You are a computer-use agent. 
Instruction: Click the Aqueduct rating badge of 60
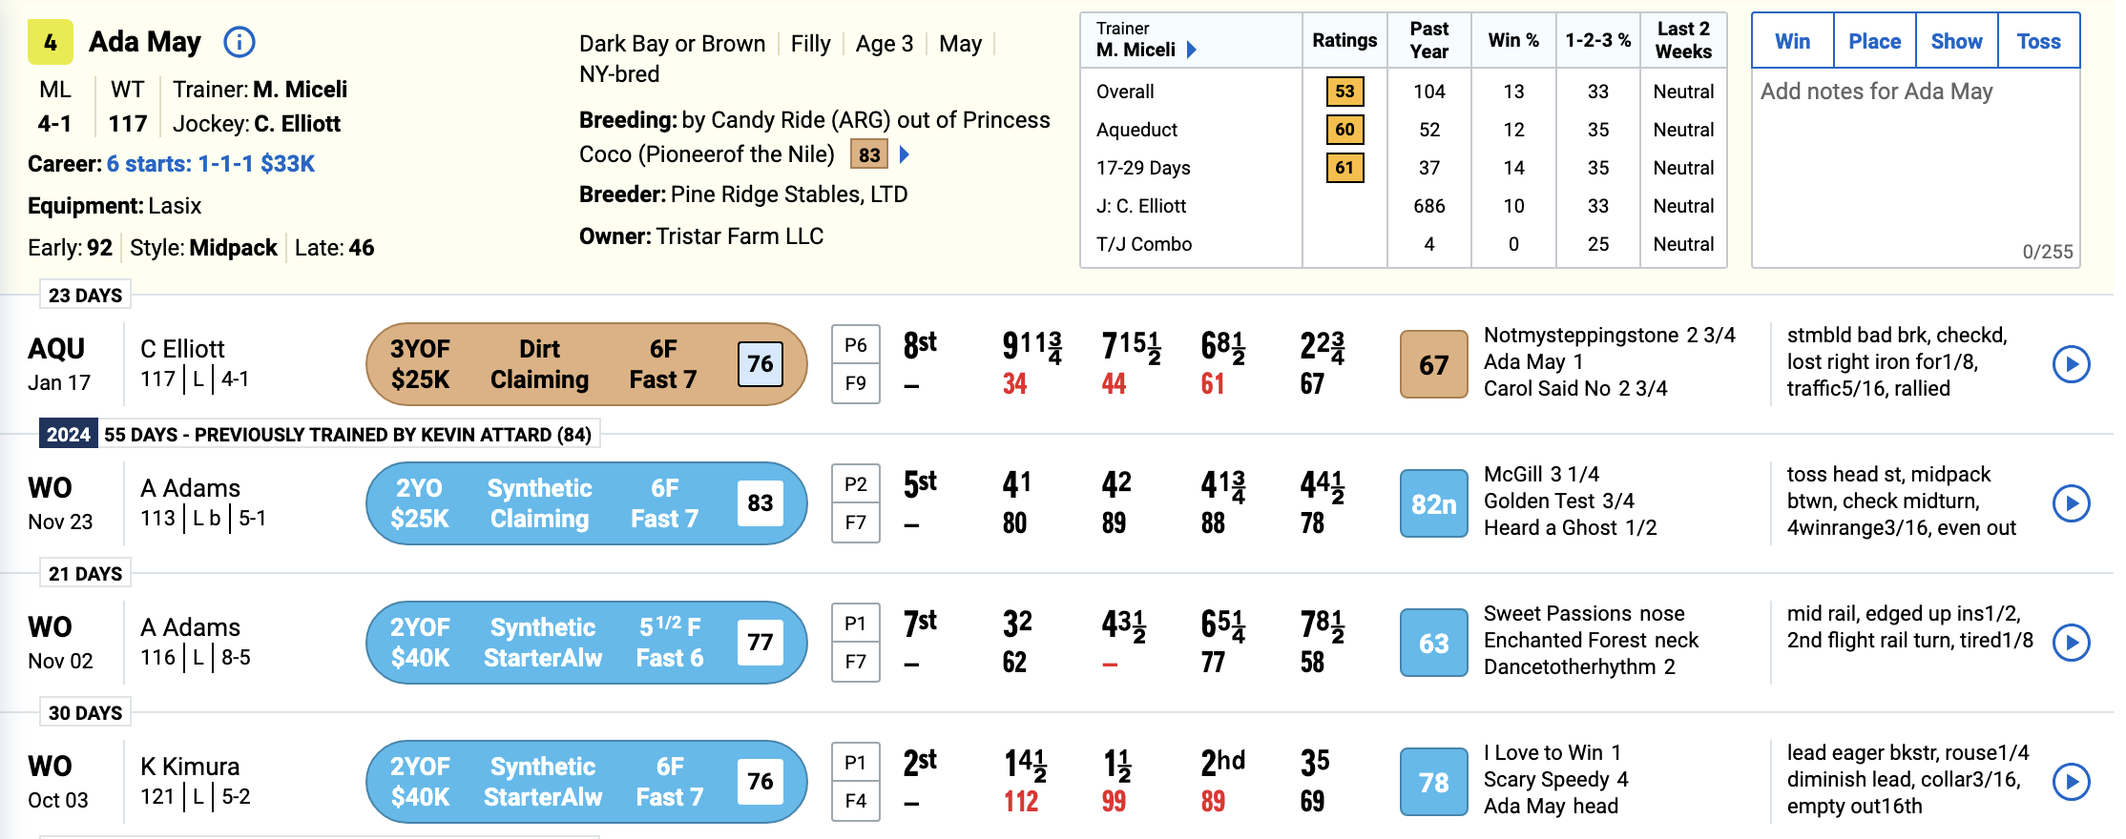pos(1344,130)
